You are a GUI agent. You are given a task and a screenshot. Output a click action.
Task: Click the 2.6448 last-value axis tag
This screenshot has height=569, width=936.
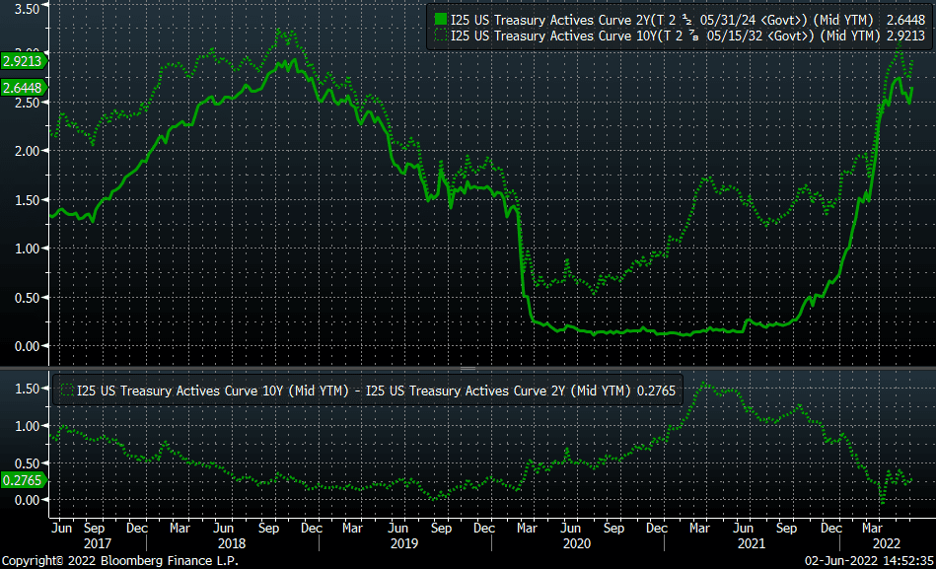tap(21, 88)
